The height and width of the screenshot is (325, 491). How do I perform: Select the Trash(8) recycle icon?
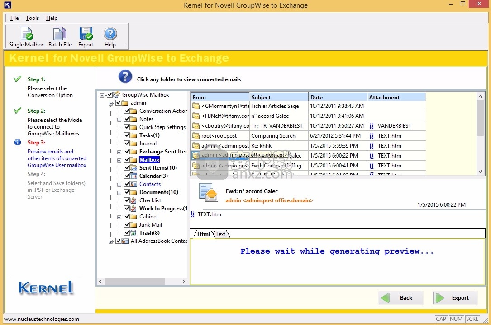[133, 232]
